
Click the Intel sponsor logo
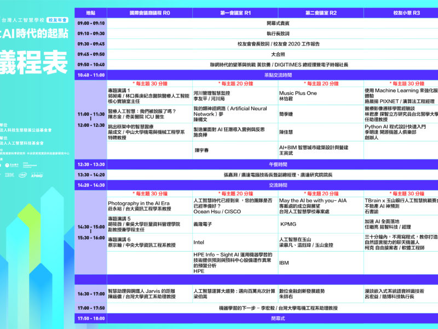point(22,174)
